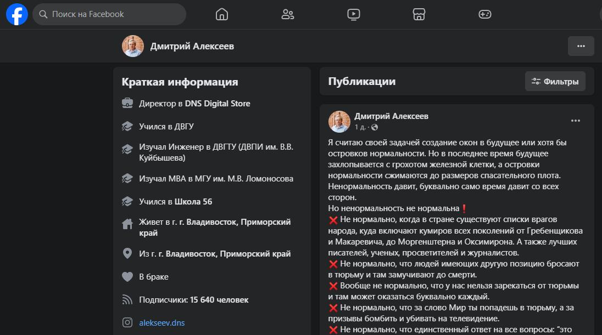This screenshot has height=335, width=602.
Task: Open the DNS Digital Store link
Action: coord(218,104)
